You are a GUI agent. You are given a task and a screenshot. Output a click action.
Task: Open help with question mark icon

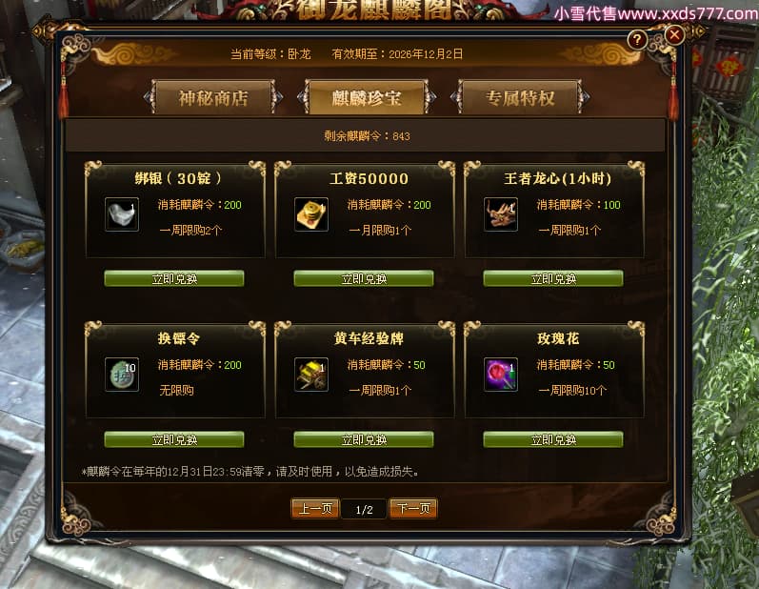point(637,39)
